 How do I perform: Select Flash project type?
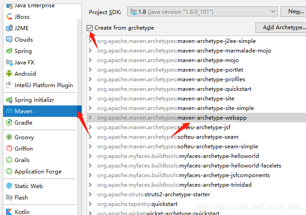40,197
